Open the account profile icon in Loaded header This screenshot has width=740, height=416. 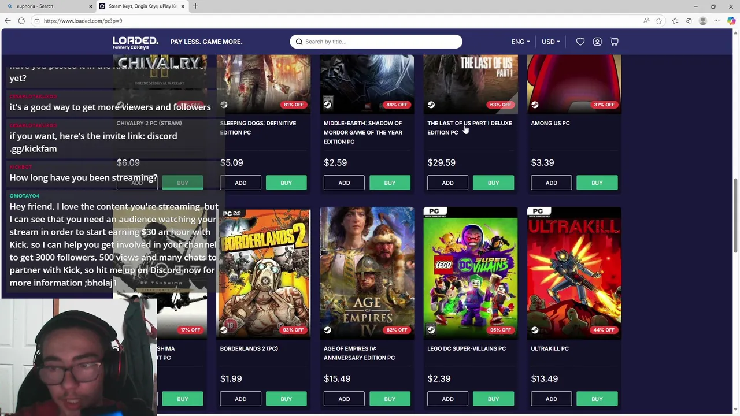click(597, 42)
